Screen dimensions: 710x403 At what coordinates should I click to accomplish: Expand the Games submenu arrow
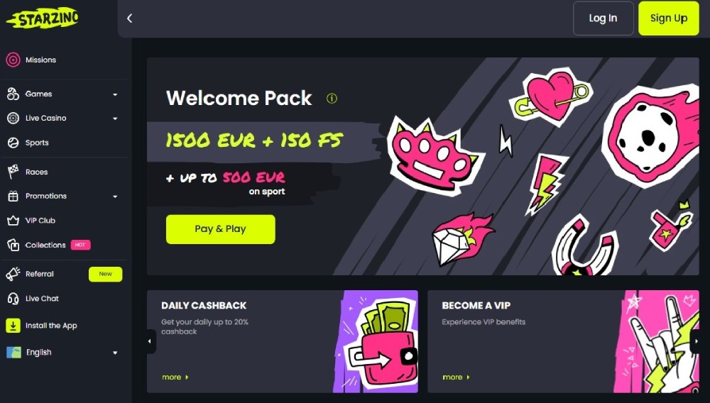point(115,94)
